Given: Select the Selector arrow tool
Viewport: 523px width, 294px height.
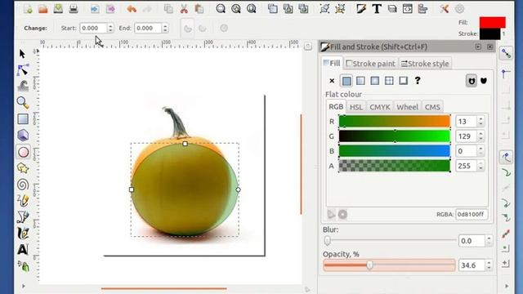Looking at the screenshot, I should click(x=22, y=54).
